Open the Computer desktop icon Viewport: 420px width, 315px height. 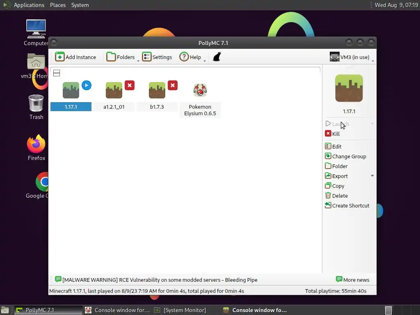click(36, 33)
